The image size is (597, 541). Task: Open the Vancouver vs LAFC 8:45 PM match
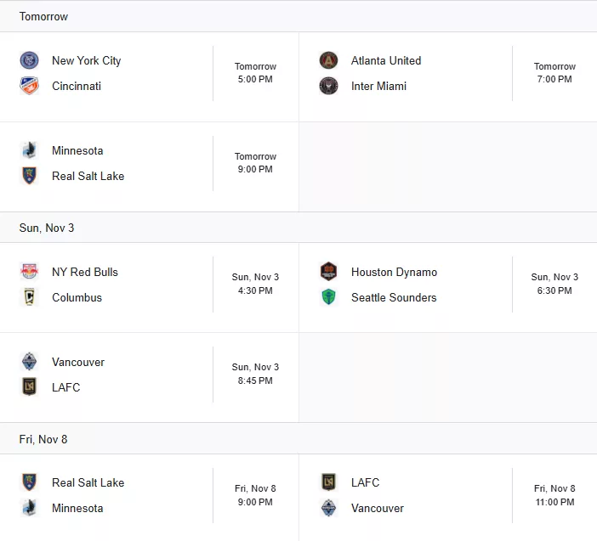click(x=150, y=378)
